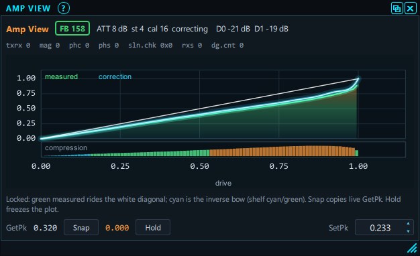Click the GetPk value 0.320
This screenshot has height=256, width=420.
click(45, 228)
